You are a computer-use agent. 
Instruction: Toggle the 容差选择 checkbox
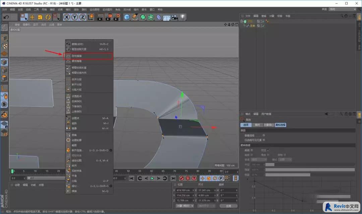pos(264,136)
